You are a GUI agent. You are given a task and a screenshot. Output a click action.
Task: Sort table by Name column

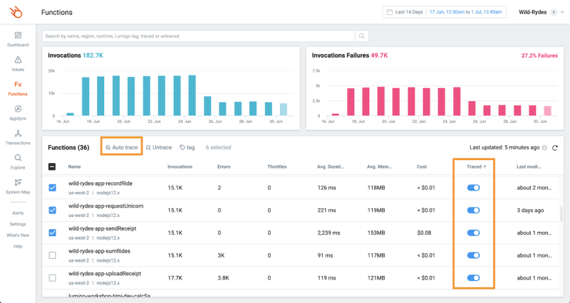74,166
